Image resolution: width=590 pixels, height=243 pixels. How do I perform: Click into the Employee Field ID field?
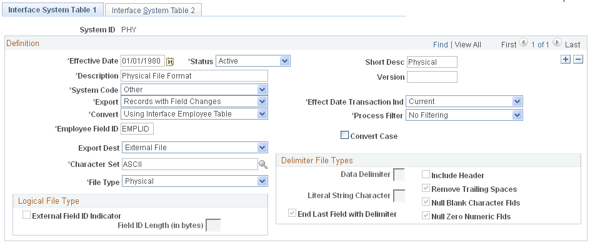137,129
